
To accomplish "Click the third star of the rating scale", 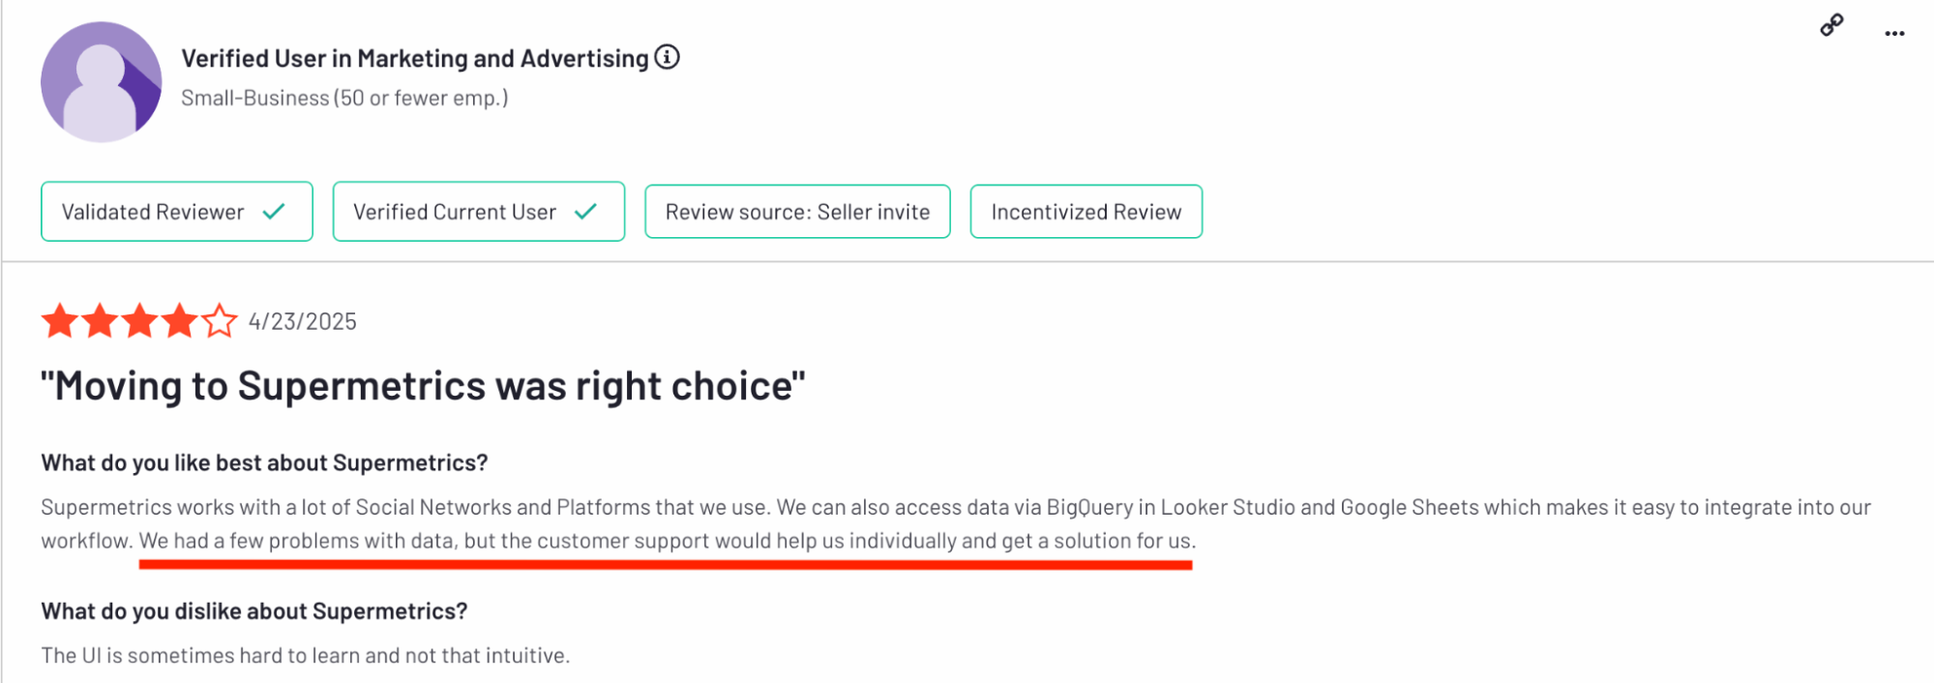I will [x=139, y=320].
